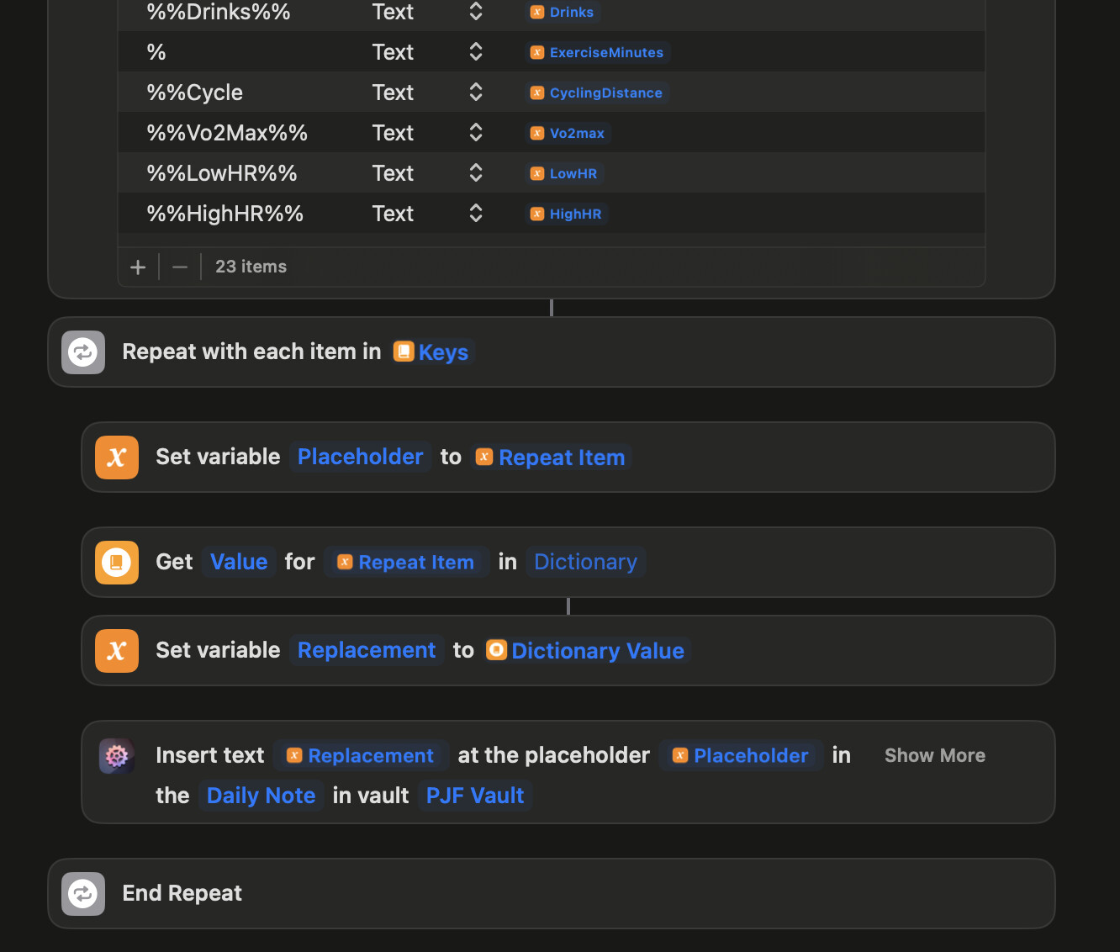Edit the %%LowHR%% key field
The image size is (1120, 952).
[x=222, y=173]
